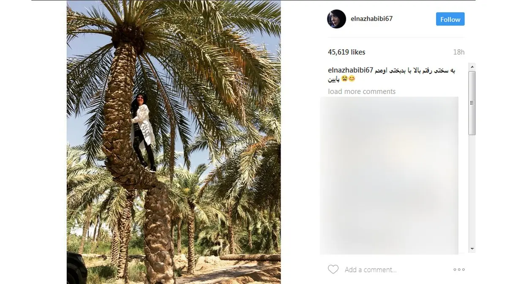Screen dimensions: 507x284
Task: Open the 18h post timestamp
Action: coord(459,52)
